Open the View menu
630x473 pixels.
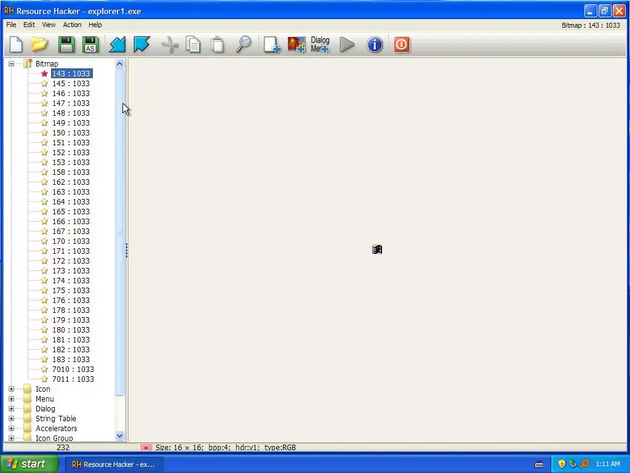click(x=49, y=25)
